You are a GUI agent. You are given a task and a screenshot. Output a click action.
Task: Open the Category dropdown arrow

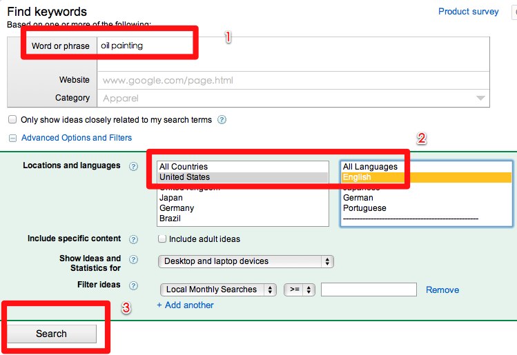coord(480,99)
